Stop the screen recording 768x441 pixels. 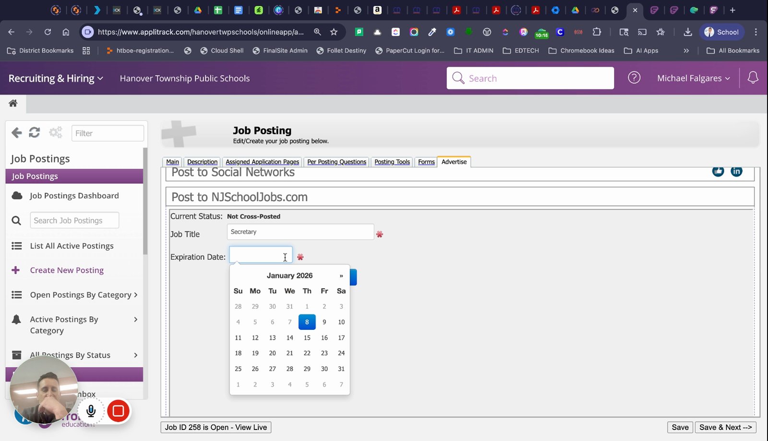[118, 411]
